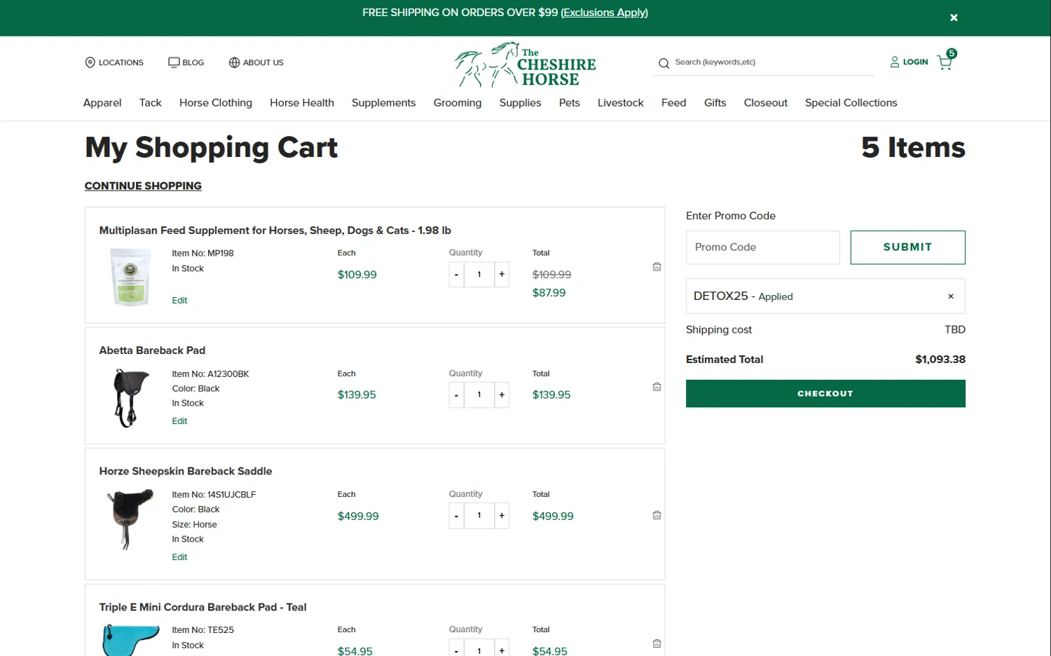Click The Cheshire Horse logo
The image size is (1051, 656).
tap(525, 64)
